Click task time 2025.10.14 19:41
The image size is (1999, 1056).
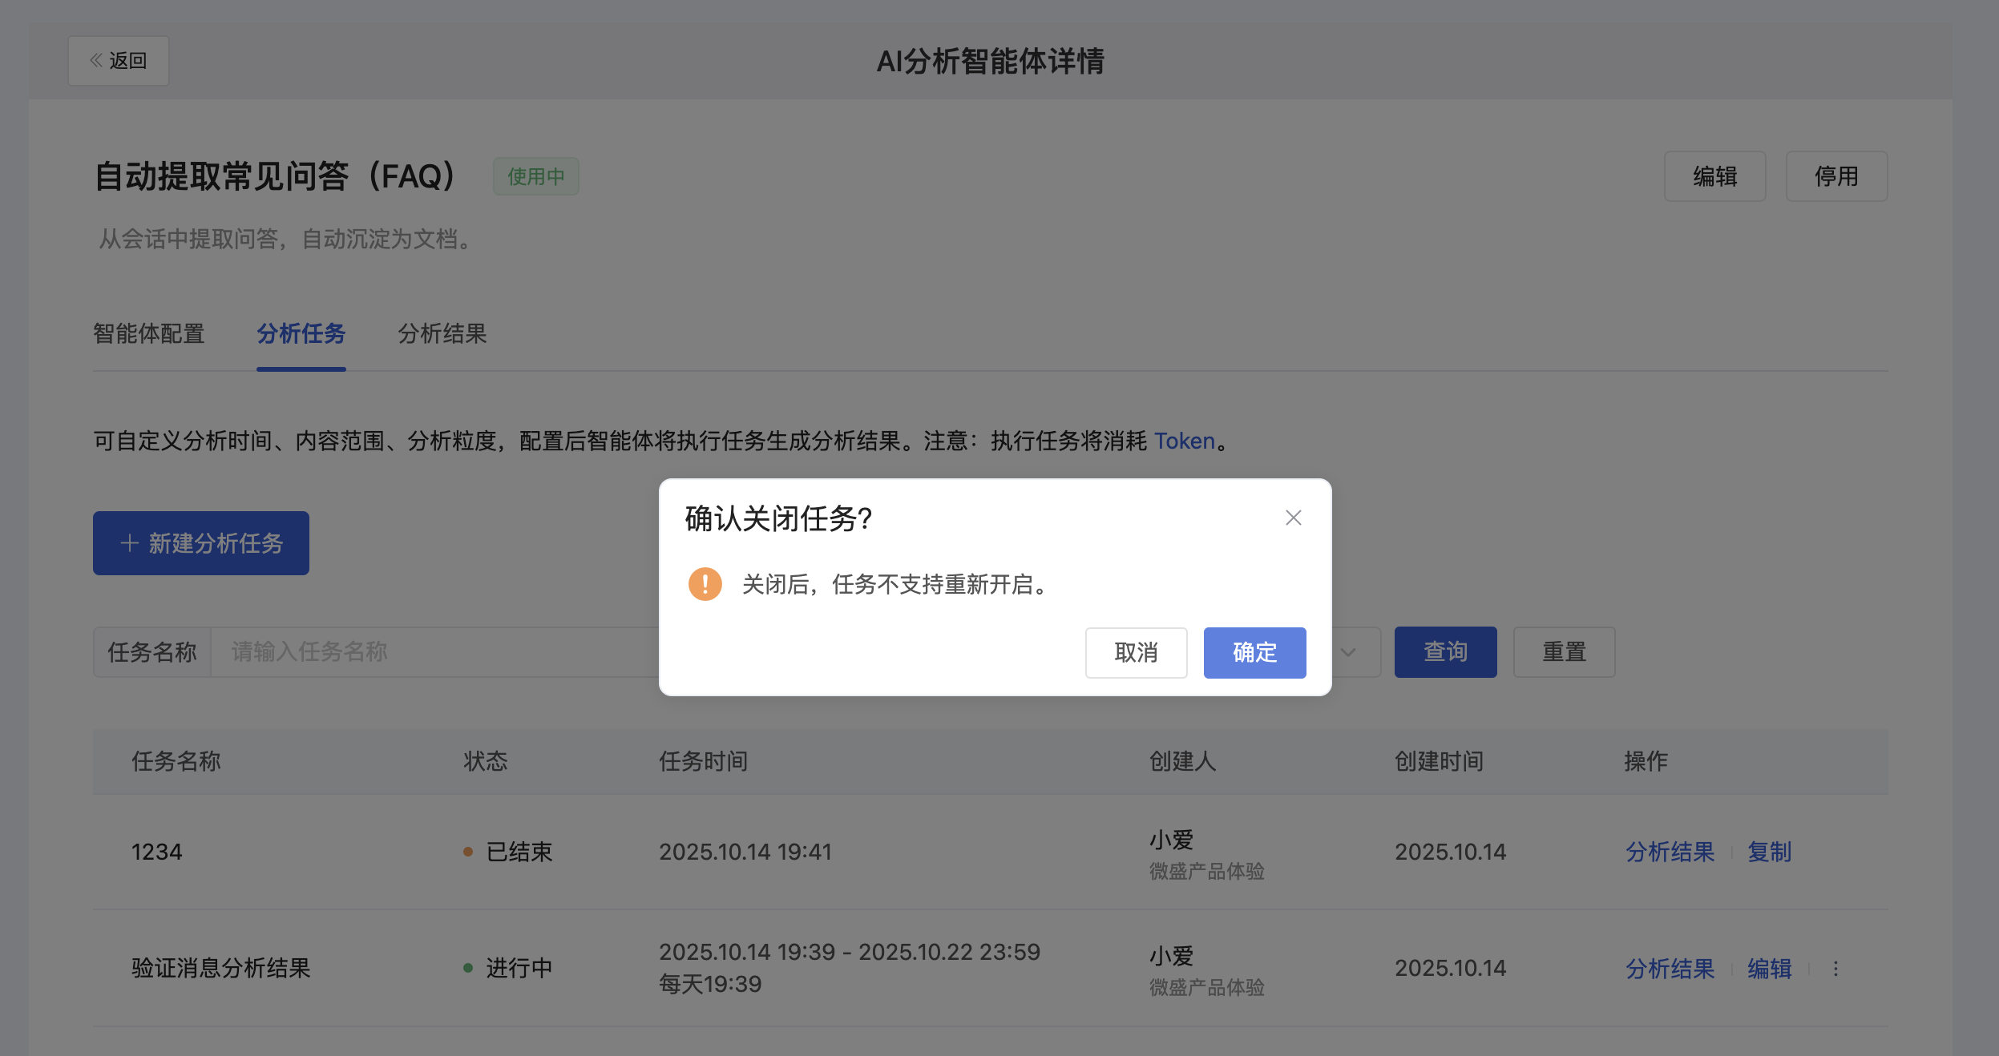[745, 852]
